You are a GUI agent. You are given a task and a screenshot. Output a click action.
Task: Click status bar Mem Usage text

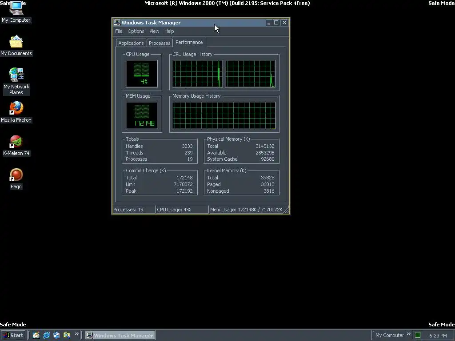point(246,210)
